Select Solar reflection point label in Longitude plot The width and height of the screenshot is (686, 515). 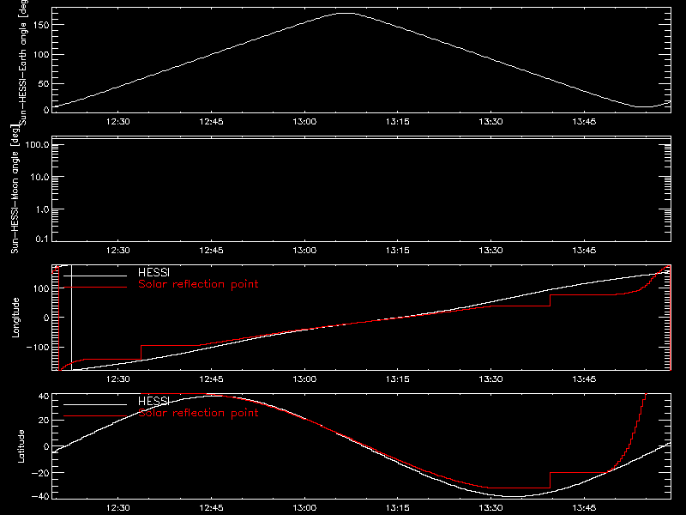(x=198, y=284)
